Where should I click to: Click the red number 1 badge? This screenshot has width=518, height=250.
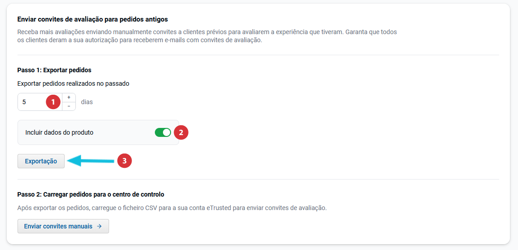tap(53, 102)
